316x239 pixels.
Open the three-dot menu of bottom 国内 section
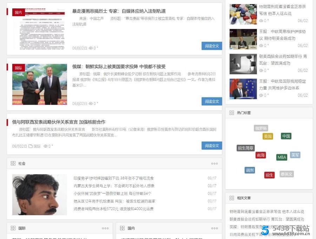point(214,228)
